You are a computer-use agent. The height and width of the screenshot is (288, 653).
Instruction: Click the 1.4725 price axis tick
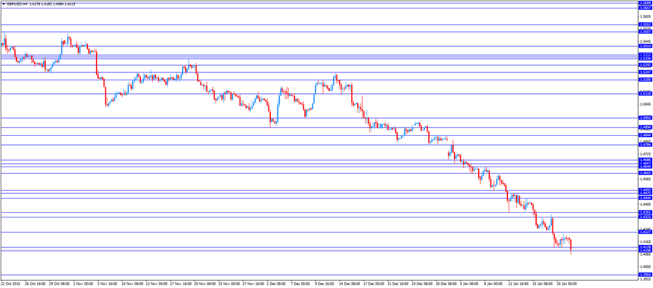[x=645, y=154]
